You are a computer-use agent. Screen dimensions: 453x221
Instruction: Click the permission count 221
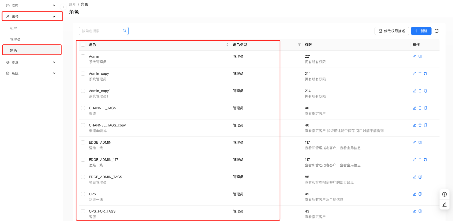coord(308,56)
